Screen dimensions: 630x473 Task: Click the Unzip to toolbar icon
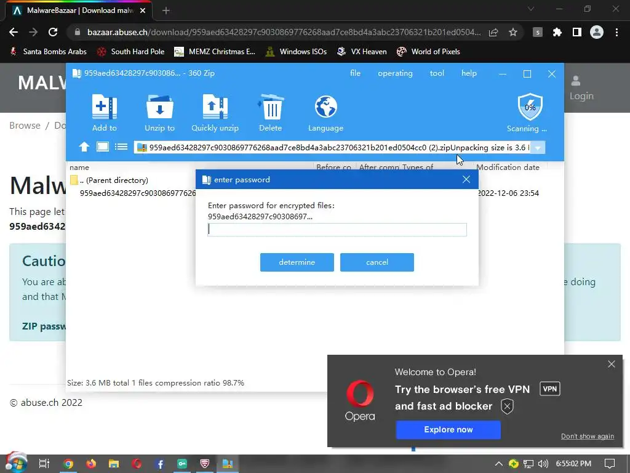point(159,113)
